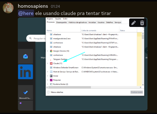Collapse with the Menos detalhes arrow
The height and width of the screenshot is (114, 157).
[48, 92]
